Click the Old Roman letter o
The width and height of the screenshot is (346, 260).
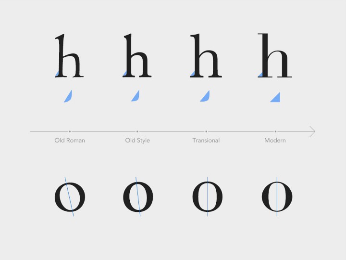70,197
